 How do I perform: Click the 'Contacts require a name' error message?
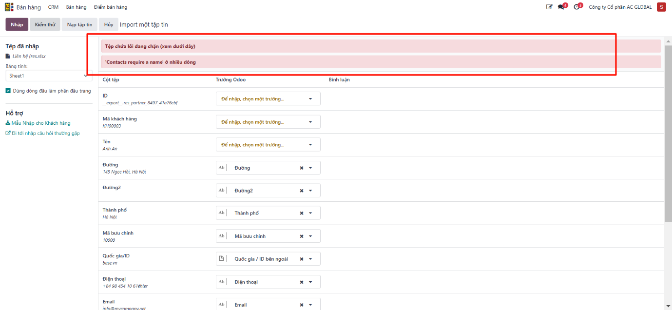(381, 62)
